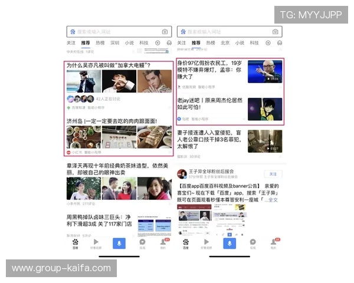This screenshot has width=354, height=283.
Task: Open third food photo under 济州岛 article
Action: 155,137
